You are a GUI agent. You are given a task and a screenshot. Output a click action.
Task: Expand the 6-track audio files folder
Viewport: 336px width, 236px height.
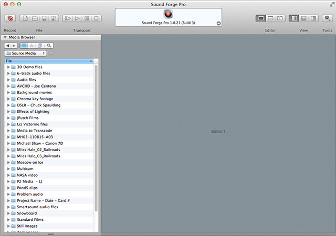tap(8, 73)
